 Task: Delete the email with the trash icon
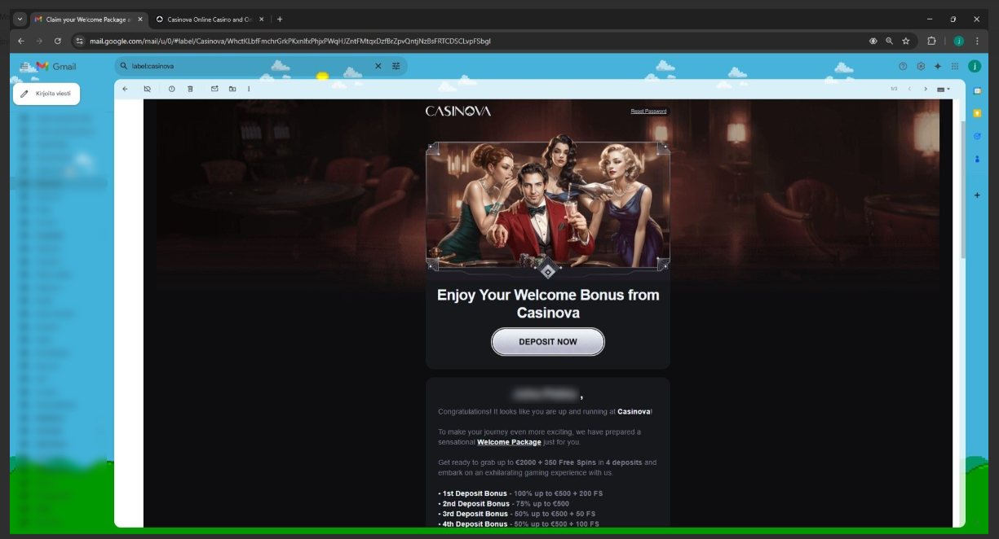pyautogui.click(x=190, y=89)
